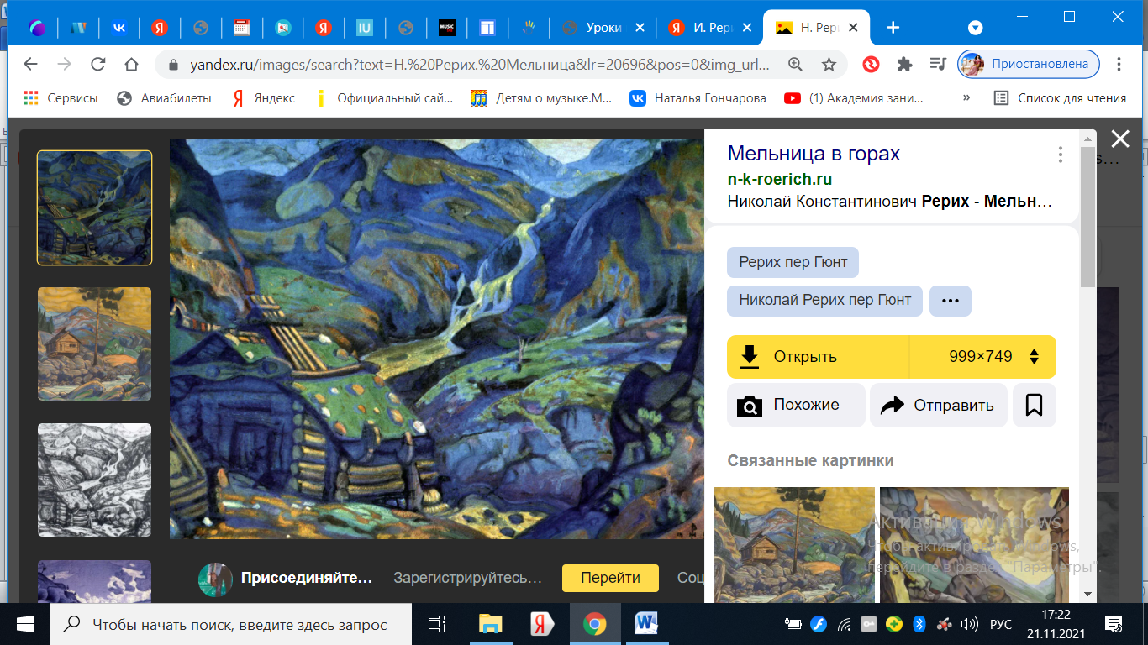
Task: Open the Extensions puzzle icon
Action: (x=904, y=65)
